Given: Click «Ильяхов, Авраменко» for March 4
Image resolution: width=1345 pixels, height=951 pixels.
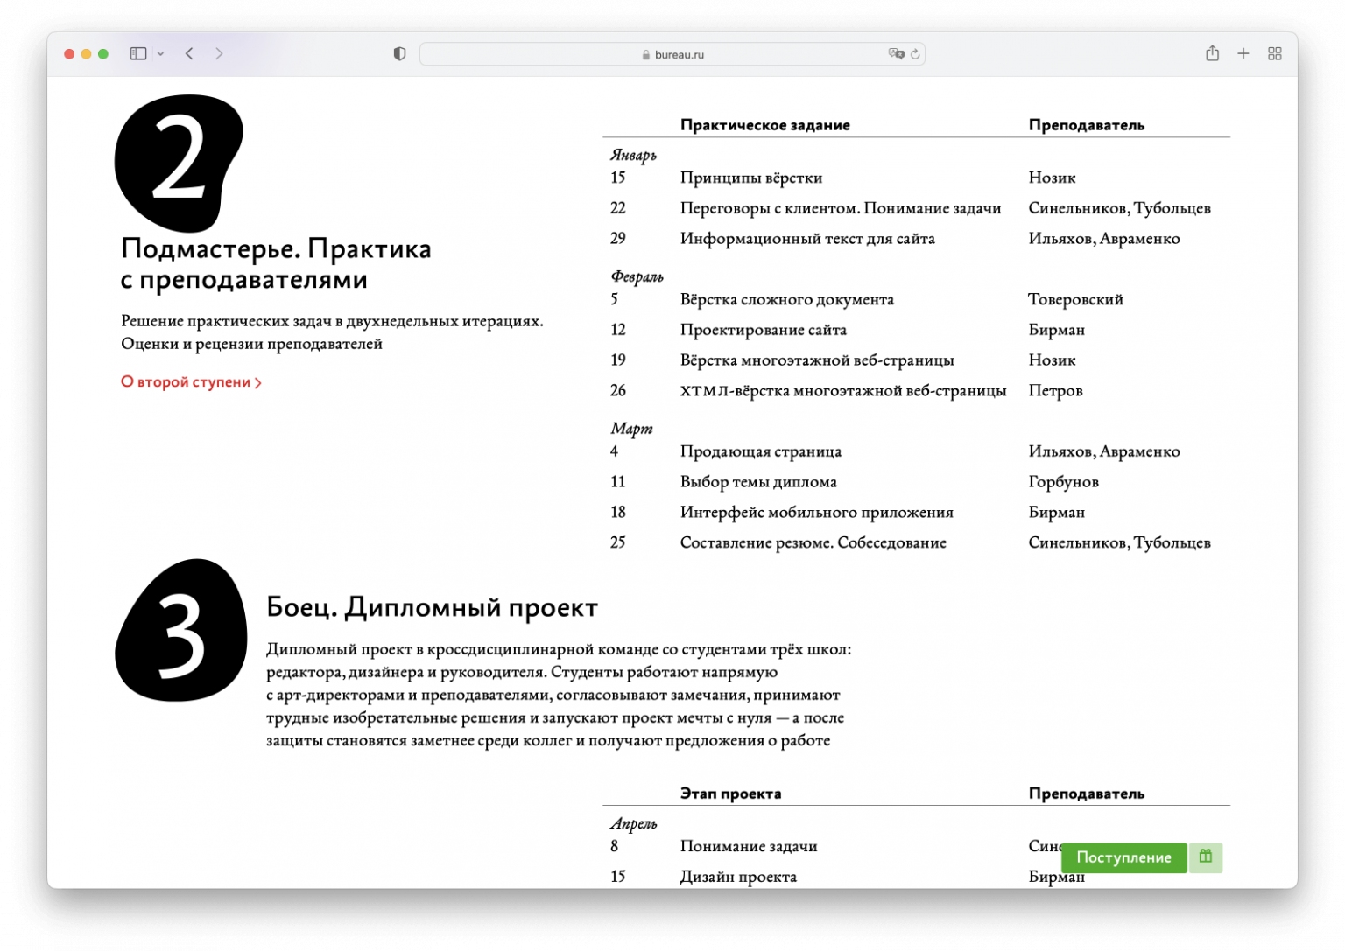Looking at the screenshot, I should [x=1104, y=451].
